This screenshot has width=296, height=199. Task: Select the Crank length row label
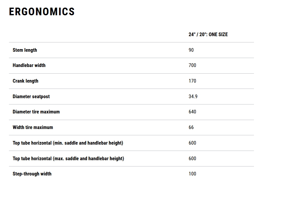tap(25, 81)
